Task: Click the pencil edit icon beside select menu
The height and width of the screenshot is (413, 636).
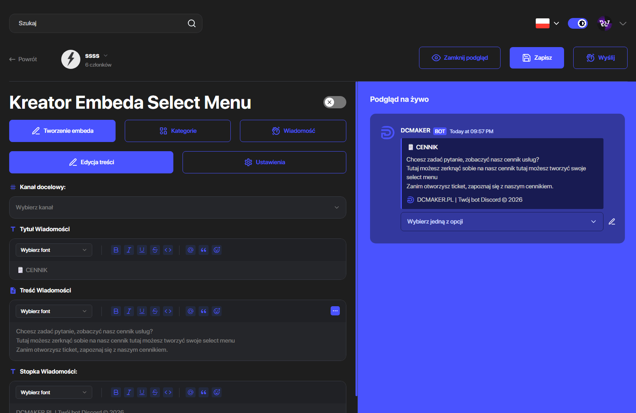Action: click(x=612, y=222)
